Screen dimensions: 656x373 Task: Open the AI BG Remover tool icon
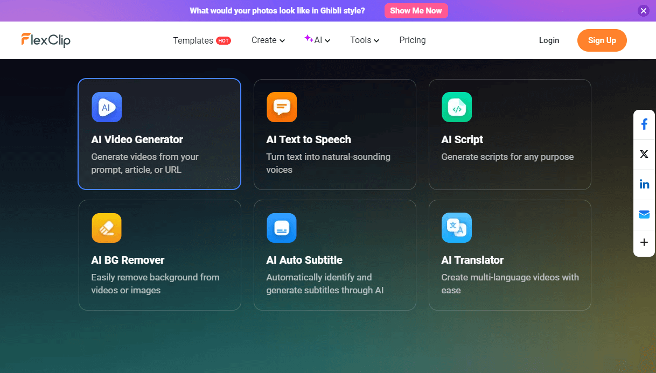[x=106, y=228]
